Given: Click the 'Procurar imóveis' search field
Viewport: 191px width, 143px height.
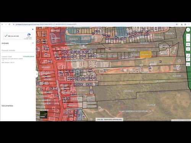Looking at the screenshot, I should pos(18,50).
